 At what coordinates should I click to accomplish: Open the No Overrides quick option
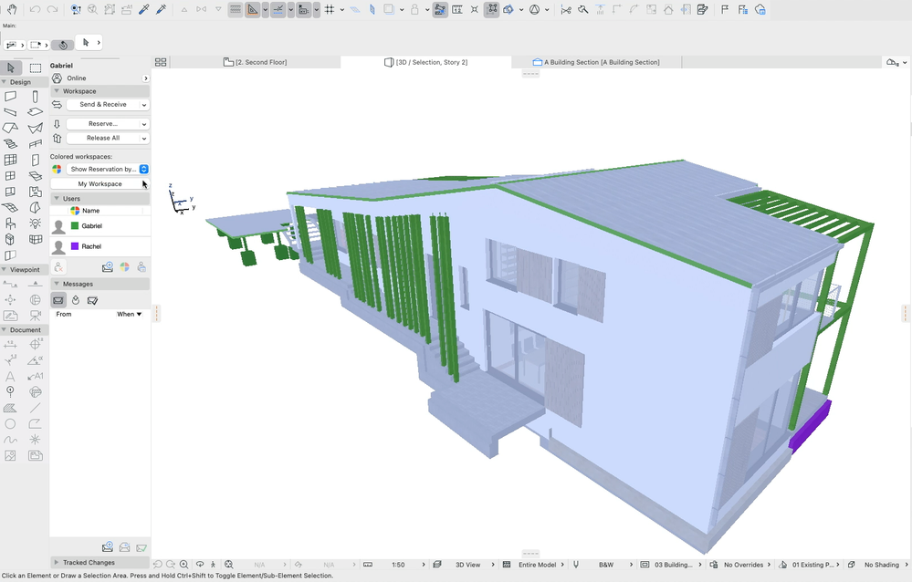point(743,565)
